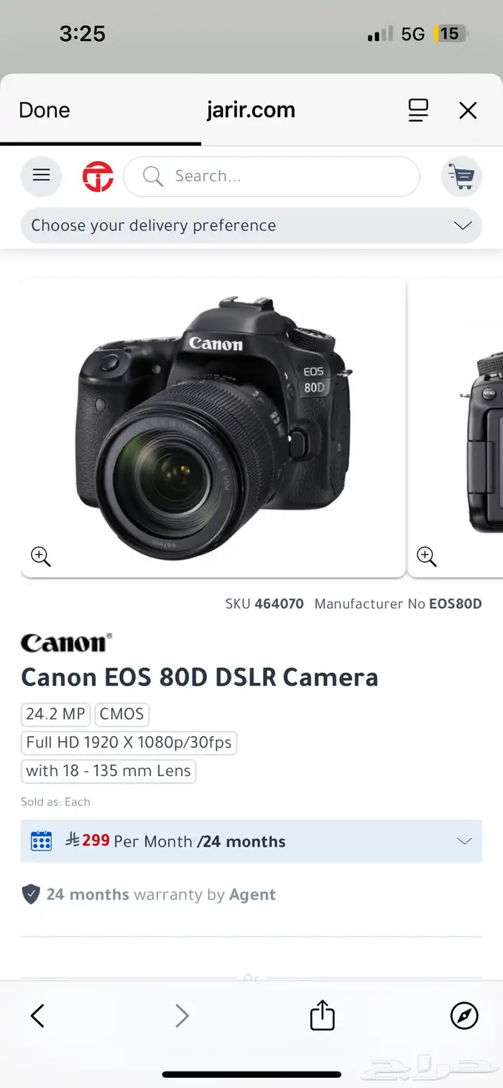Viewport: 503px width, 1088px height.
Task: Tap the with 18 - 135 mm Lens tag
Action: [109, 770]
